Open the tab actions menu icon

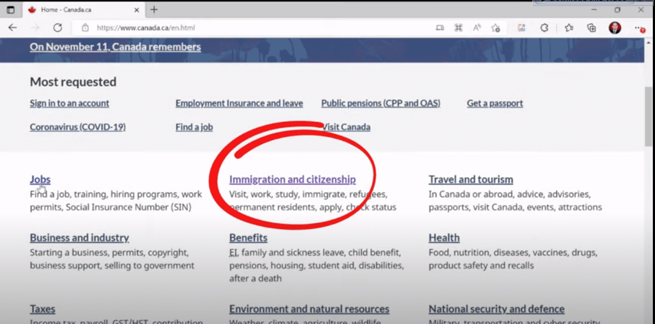click(x=10, y=10)
